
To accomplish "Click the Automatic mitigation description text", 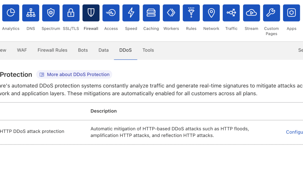I will click(170, 132).
